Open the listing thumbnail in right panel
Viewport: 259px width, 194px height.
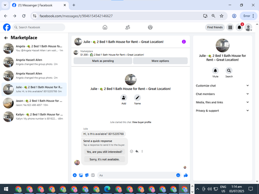pos(223,46)
